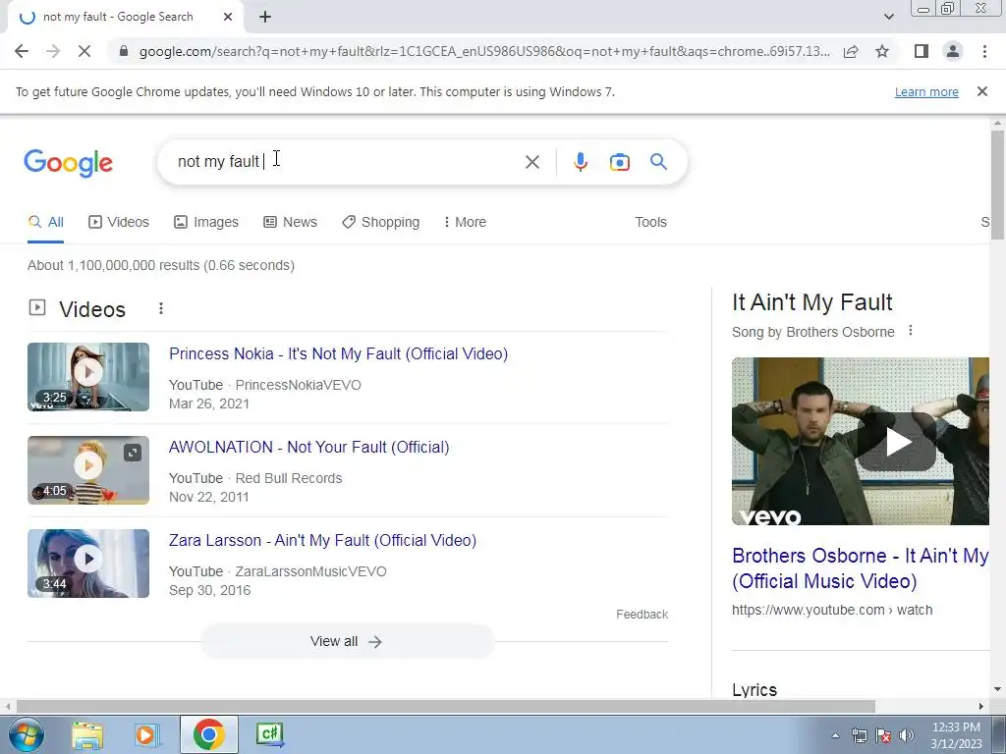Switch to the Images tab

[206, 222]
